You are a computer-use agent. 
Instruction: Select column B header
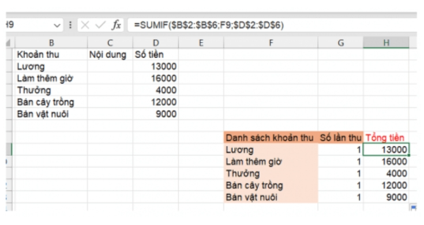pyautogui.click(x=51, y=43)
